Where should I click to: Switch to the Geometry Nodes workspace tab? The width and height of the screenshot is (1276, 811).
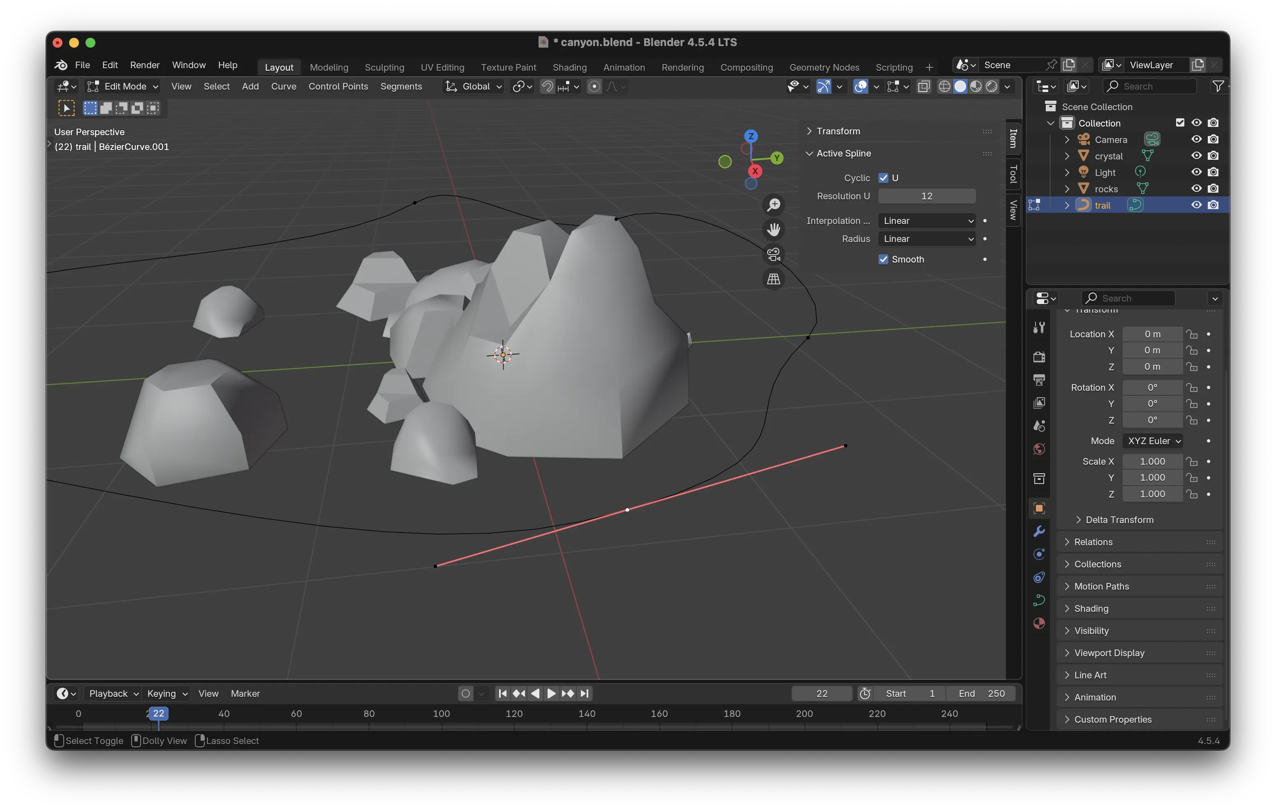click(x=824, y=67)
